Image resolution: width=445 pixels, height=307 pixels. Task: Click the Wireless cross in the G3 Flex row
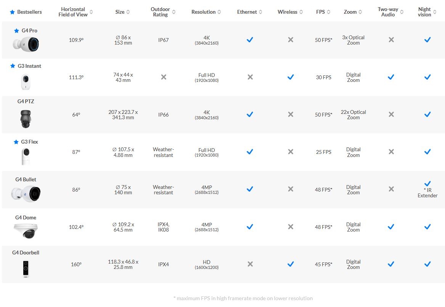click(x=291, y=152)
